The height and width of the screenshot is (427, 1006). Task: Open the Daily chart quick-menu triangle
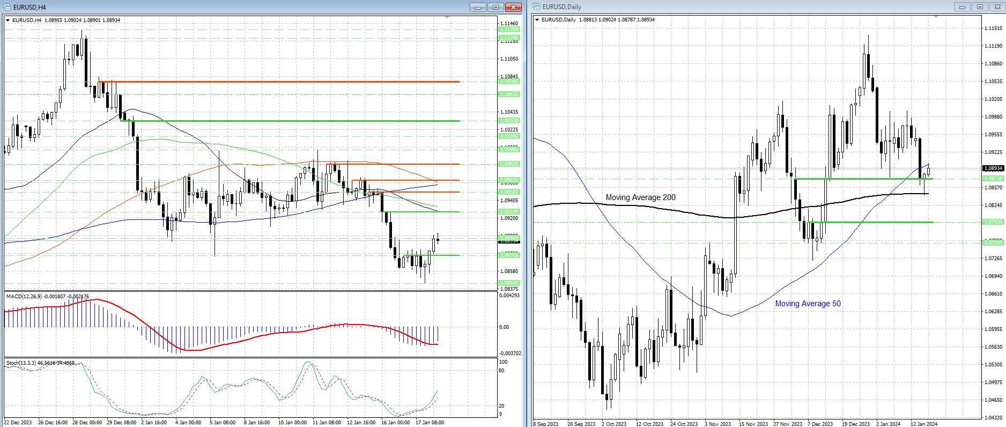pyautogui.click(x=537, y=20)
